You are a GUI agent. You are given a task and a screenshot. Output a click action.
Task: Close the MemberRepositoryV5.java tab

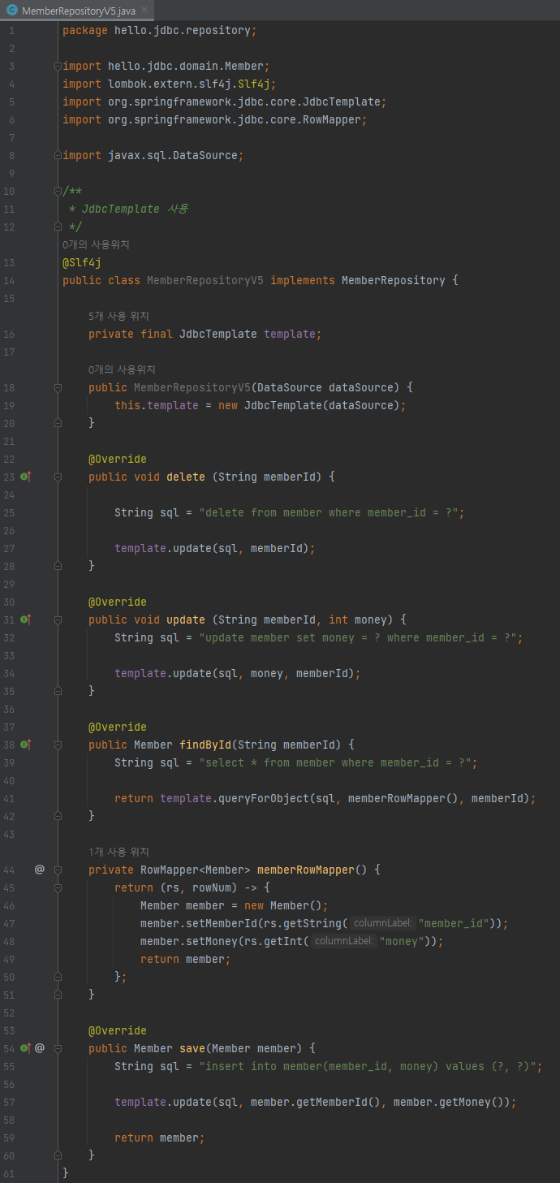144,11
